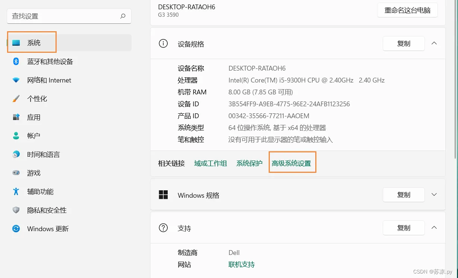Go to 个性化 settings

tap(69, 98)
